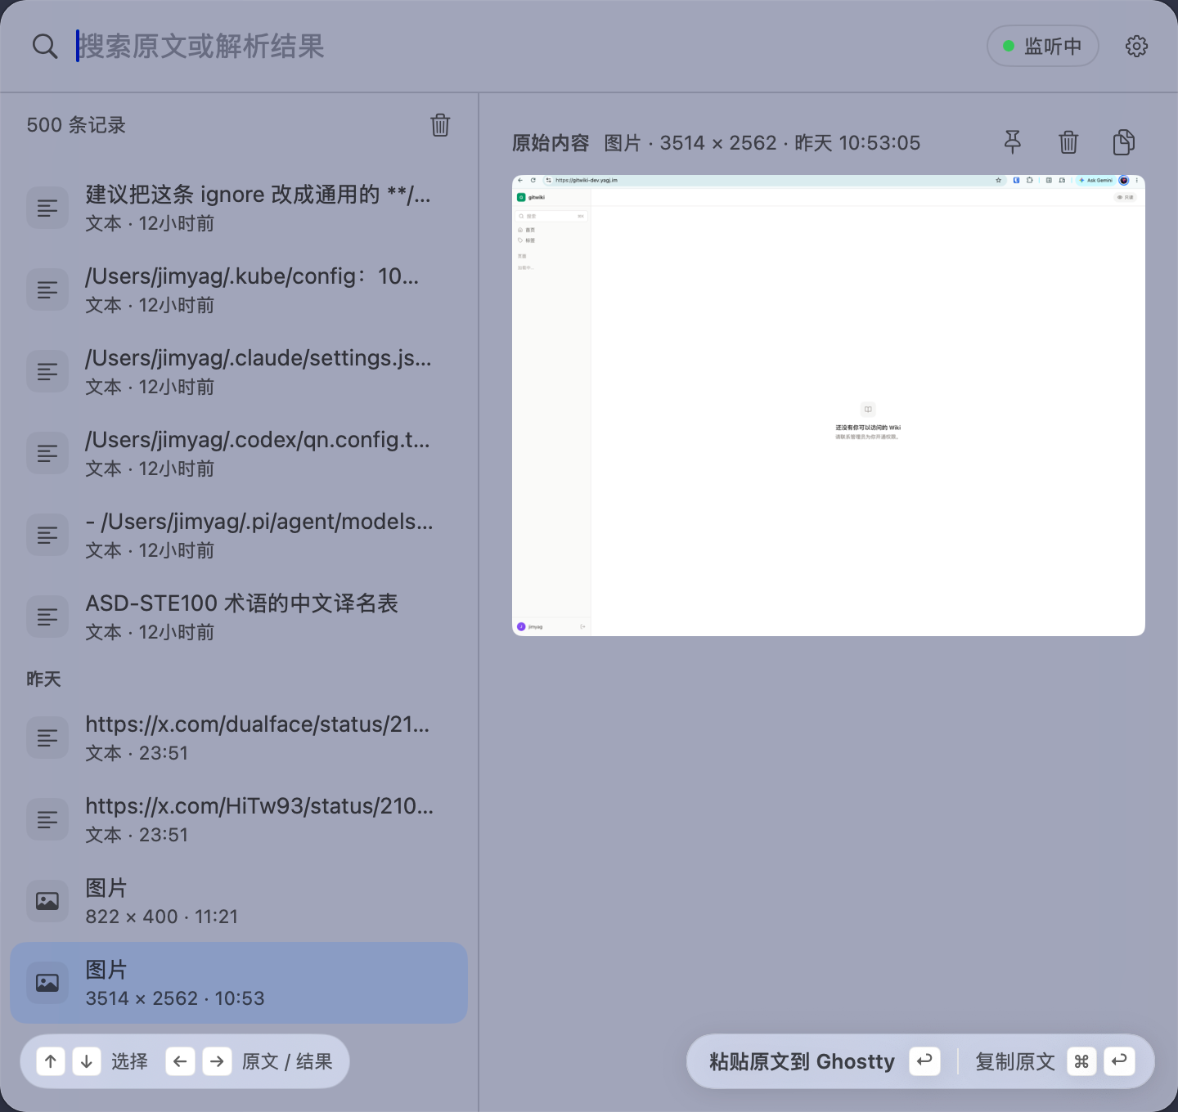The image size is (1178, 1112).
Task: Toggle the 监听中 listening status
Action: 1043,46
